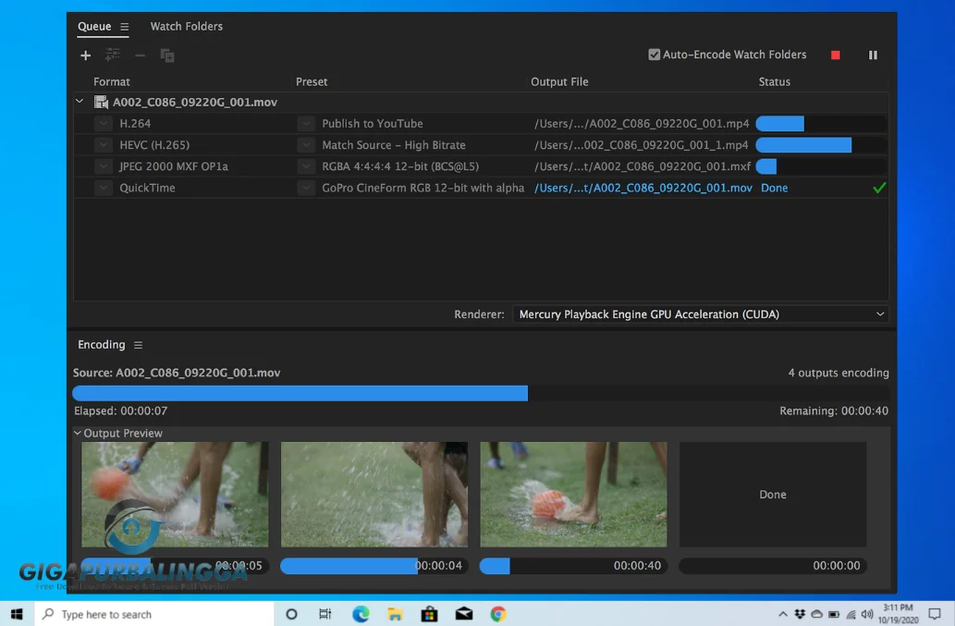This screenshot has height=626, width=955.
Task: Launch Google Chrome from taskbar
Action: click(x=498, y=614)
